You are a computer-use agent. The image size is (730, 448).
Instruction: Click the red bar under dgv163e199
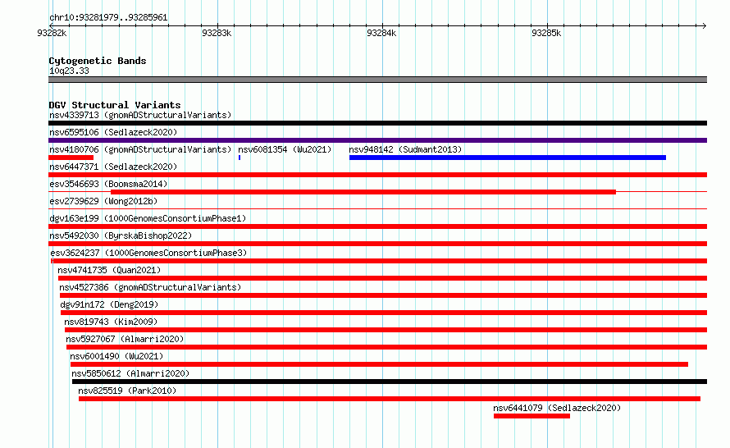point(377,226)
